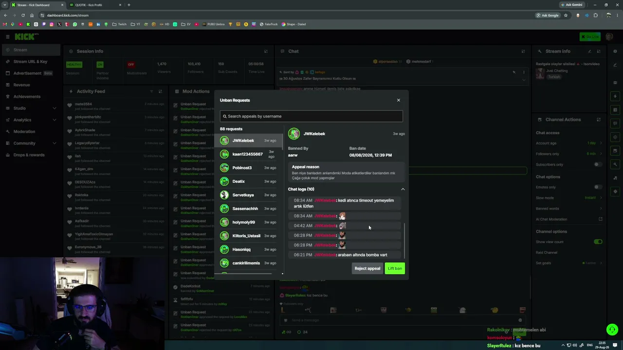The image size is (623, 350).
Task: Open a new browser tab
Action: pos(128,5)
